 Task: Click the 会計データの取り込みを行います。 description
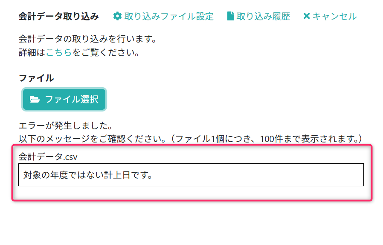click(x=88, y=40)
